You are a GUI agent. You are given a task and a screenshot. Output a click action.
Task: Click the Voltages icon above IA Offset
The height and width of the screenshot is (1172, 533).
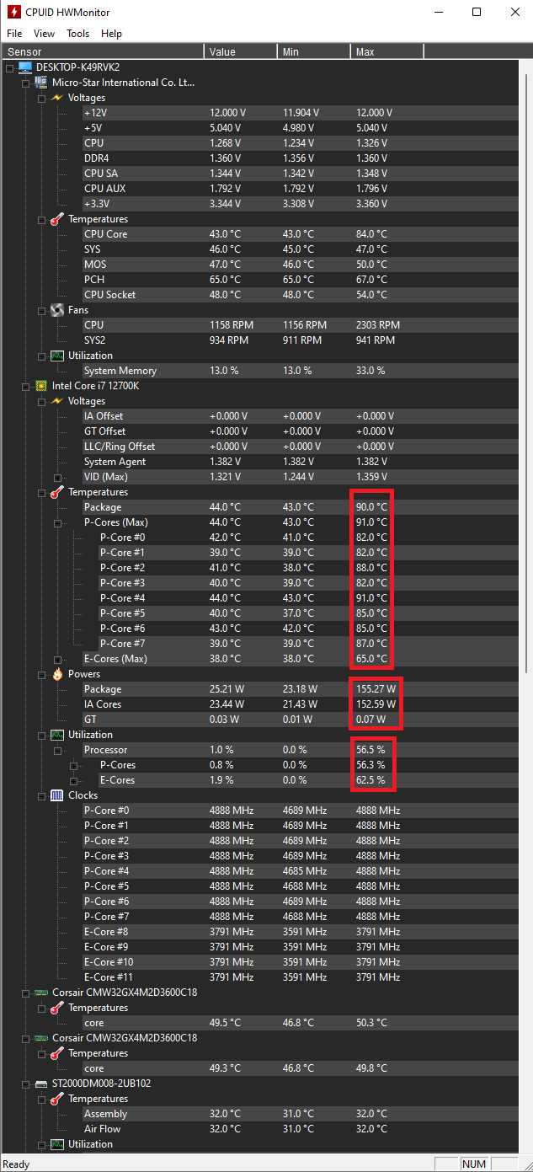[57, 401]
